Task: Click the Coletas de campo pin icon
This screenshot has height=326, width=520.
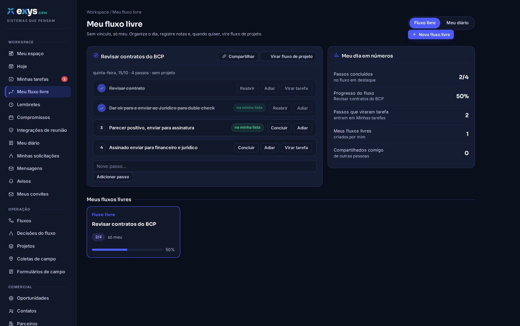Action: point(11,259)
